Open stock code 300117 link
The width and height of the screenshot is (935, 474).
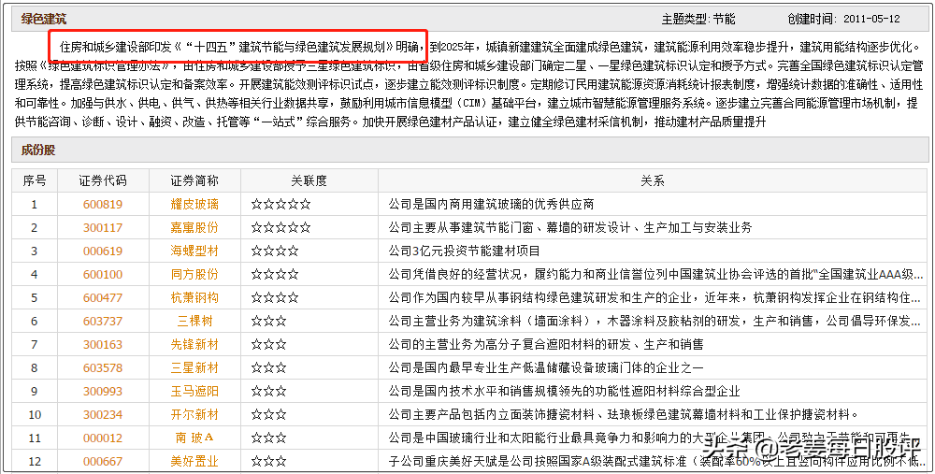pos(103,228)
